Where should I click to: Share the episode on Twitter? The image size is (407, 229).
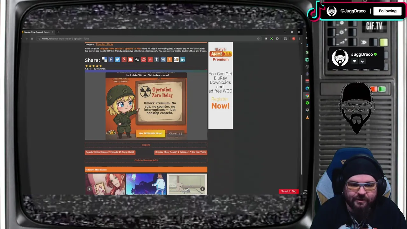(x=117, y=59)
